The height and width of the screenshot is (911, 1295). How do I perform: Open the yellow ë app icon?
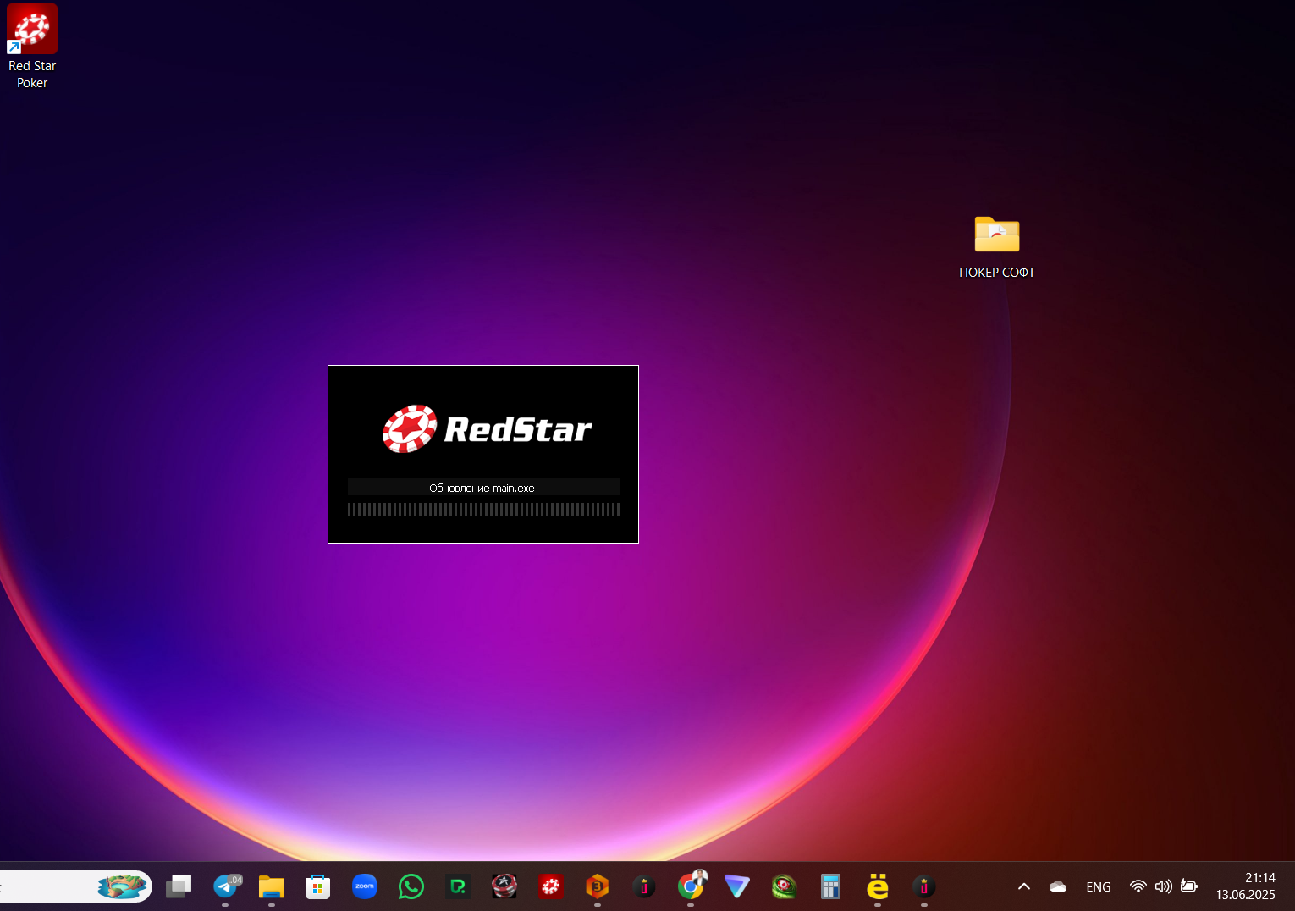878,886
